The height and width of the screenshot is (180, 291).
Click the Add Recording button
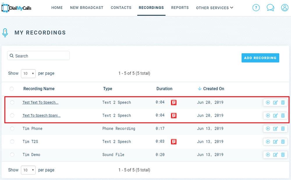point(260,58)
